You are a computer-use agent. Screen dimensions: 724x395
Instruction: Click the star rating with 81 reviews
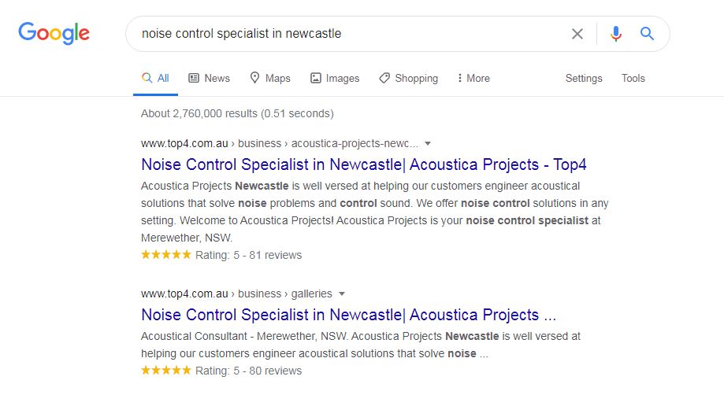click(x=165, y=255)
